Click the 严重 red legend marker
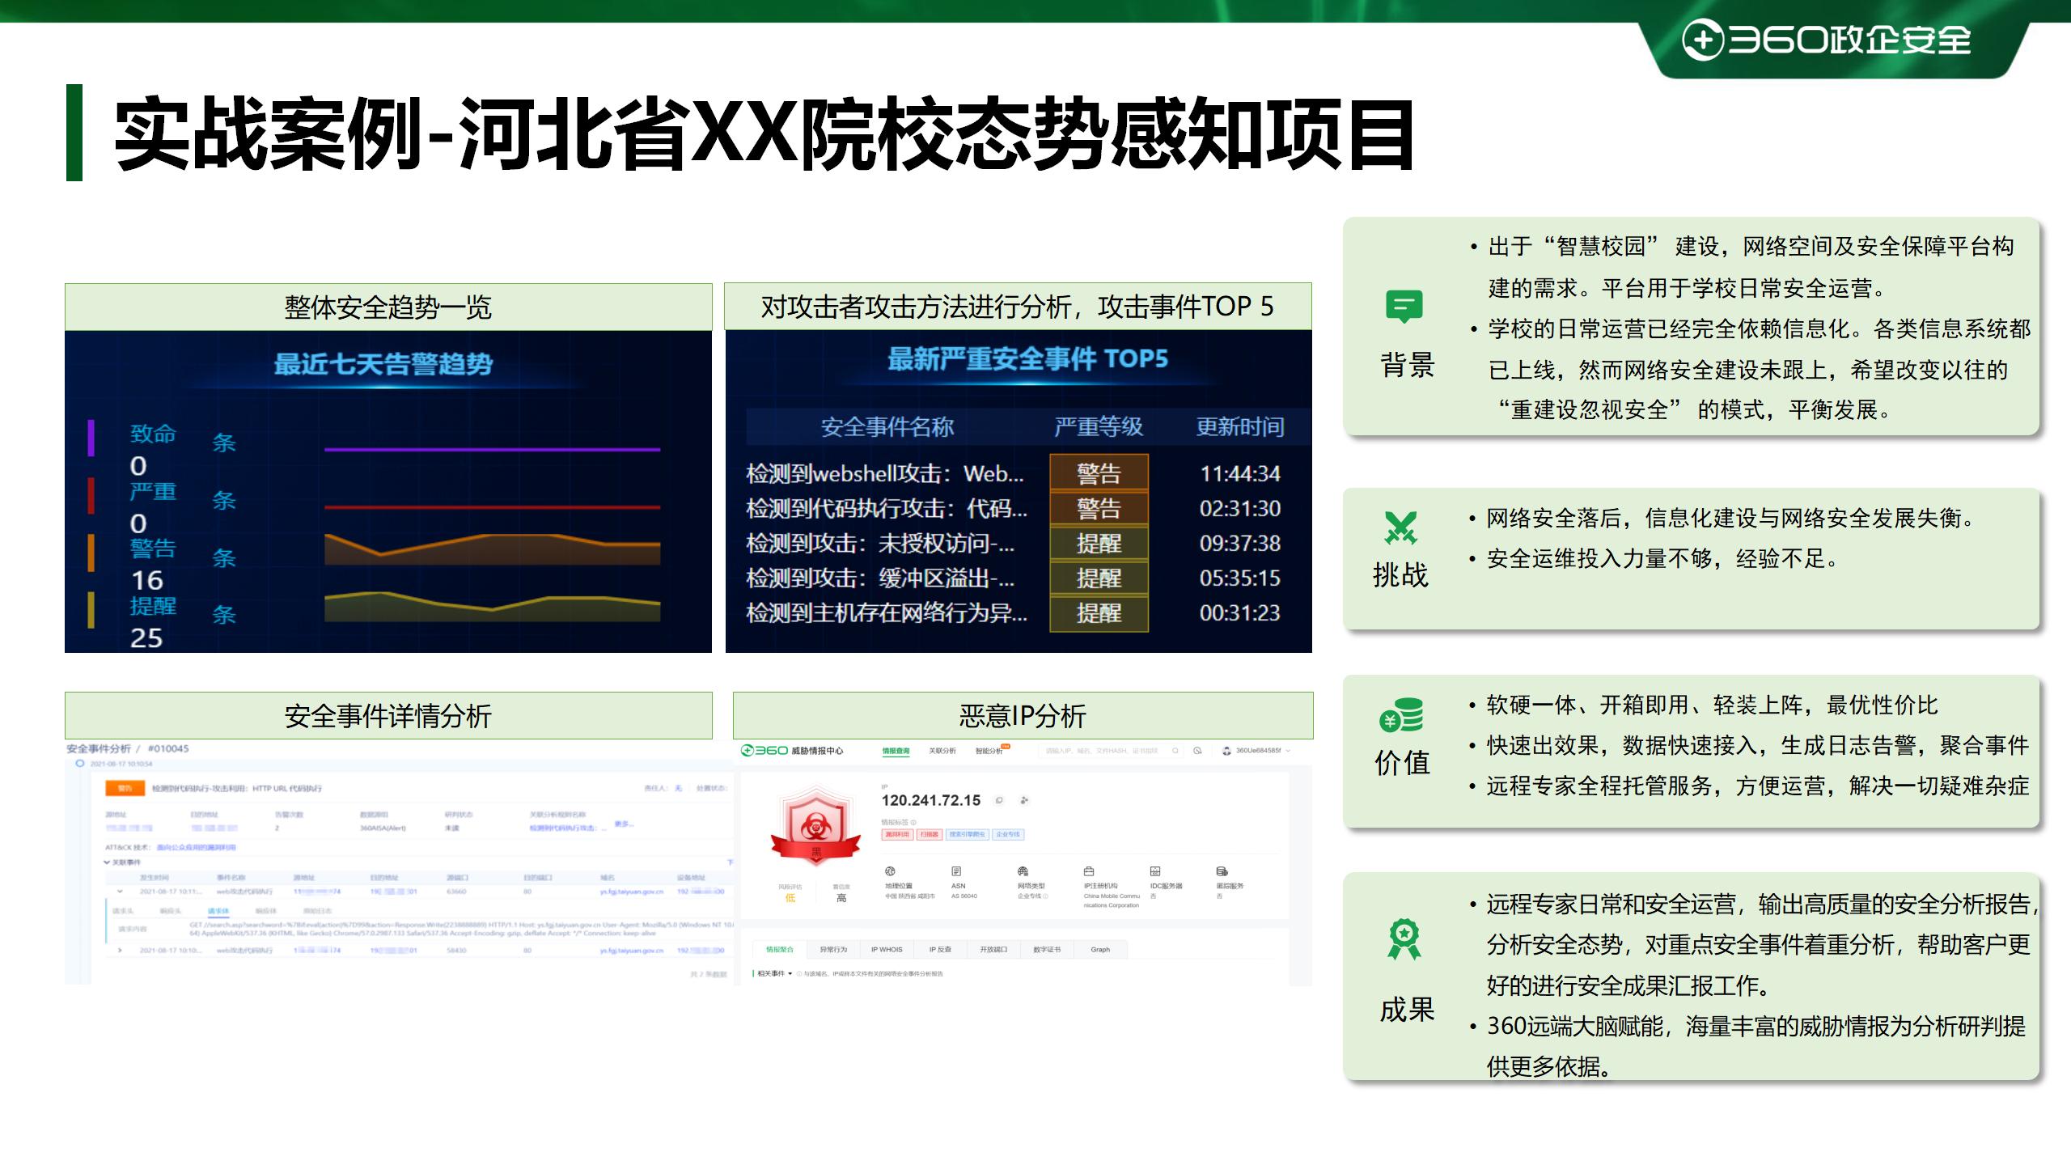 [91, 495]
